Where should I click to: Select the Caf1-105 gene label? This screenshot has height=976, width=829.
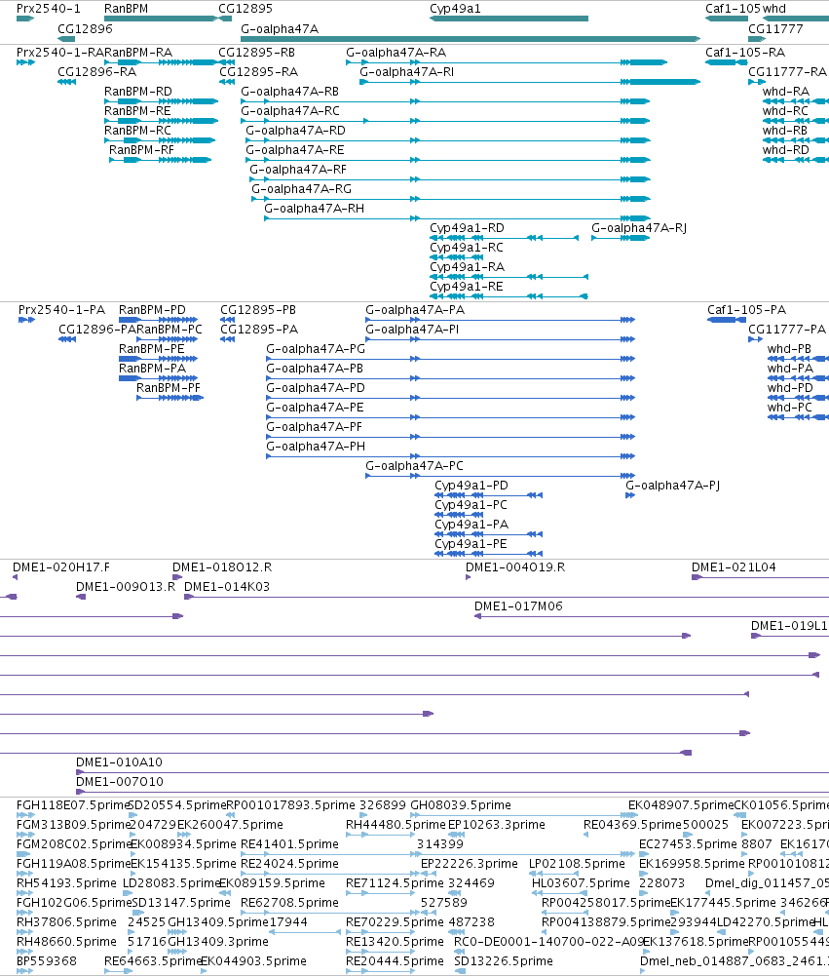coord(733,9)
